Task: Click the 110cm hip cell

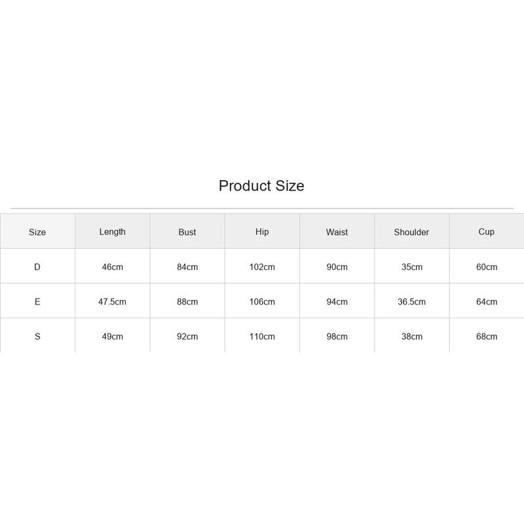Action: (262, 336)
